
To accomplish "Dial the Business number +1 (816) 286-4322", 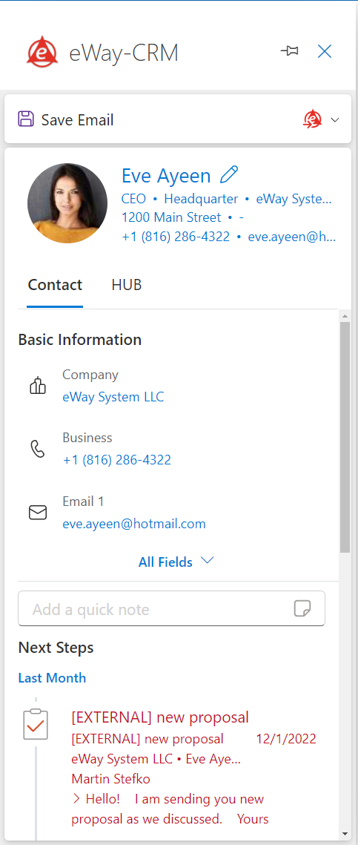I will 117,460.
